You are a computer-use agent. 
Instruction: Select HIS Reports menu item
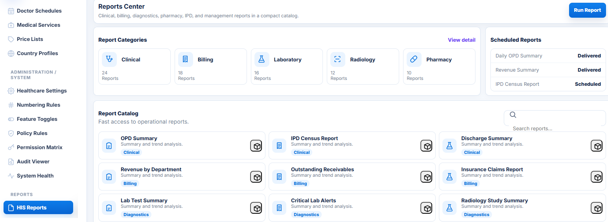[x=39, y=207]
